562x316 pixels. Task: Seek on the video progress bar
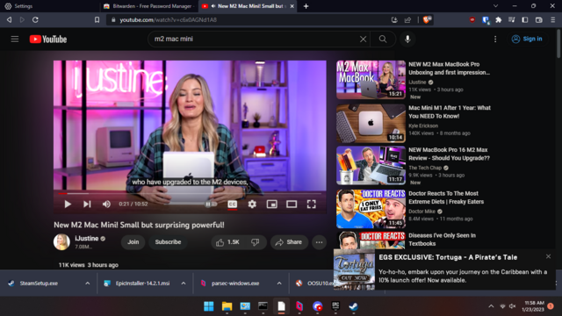(x=190, y=193)
